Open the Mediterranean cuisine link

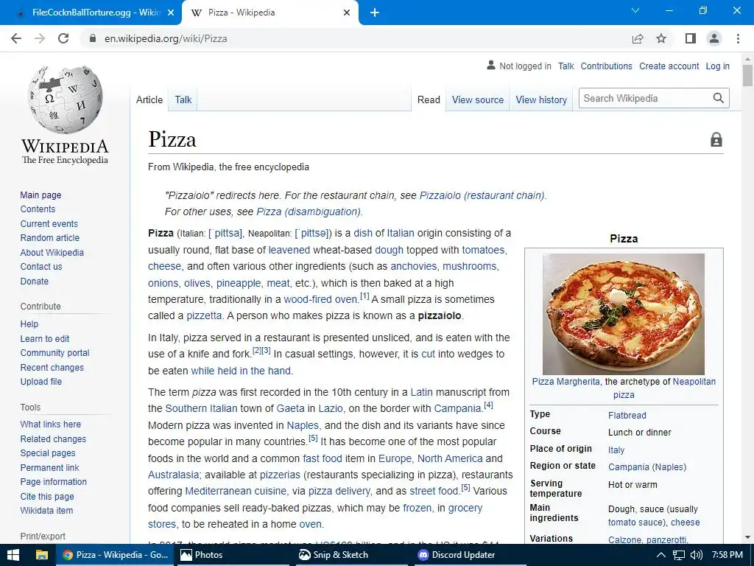pyautogui.click(x=236, y=491)
